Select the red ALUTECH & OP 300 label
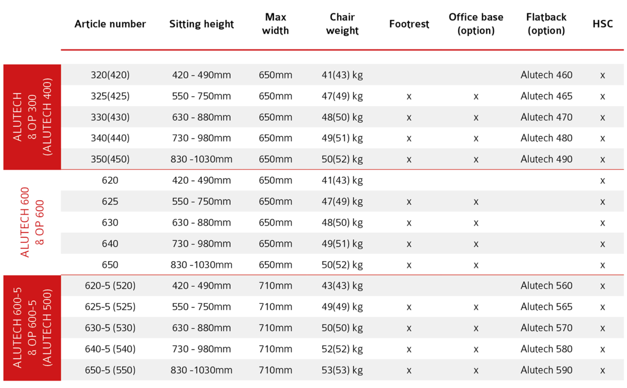 [32, 117]
